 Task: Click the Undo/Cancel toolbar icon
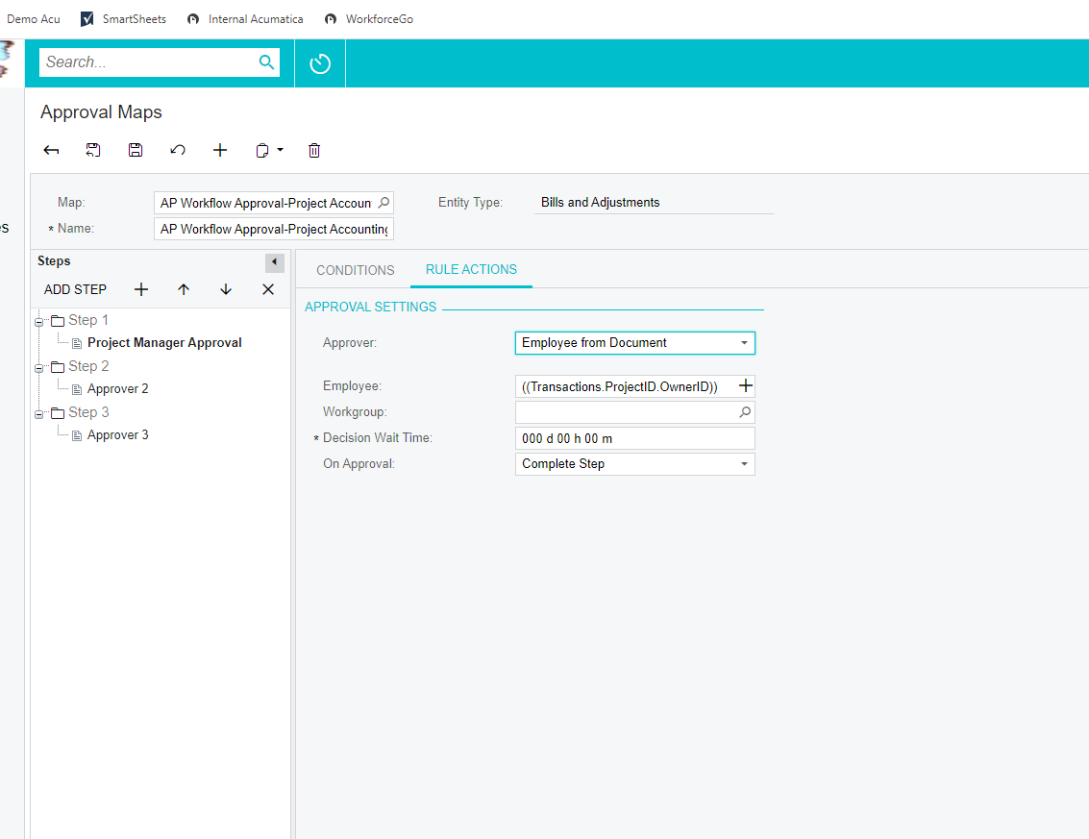[178, 150]
